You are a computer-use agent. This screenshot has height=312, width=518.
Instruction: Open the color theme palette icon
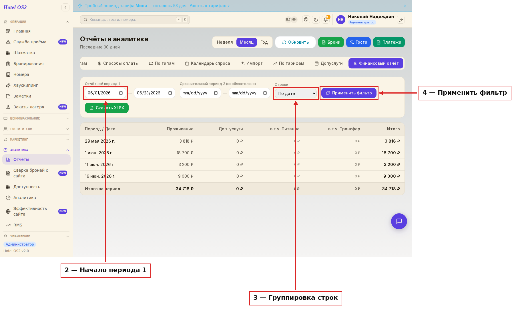pyautogui.click(x=306, y=20)
